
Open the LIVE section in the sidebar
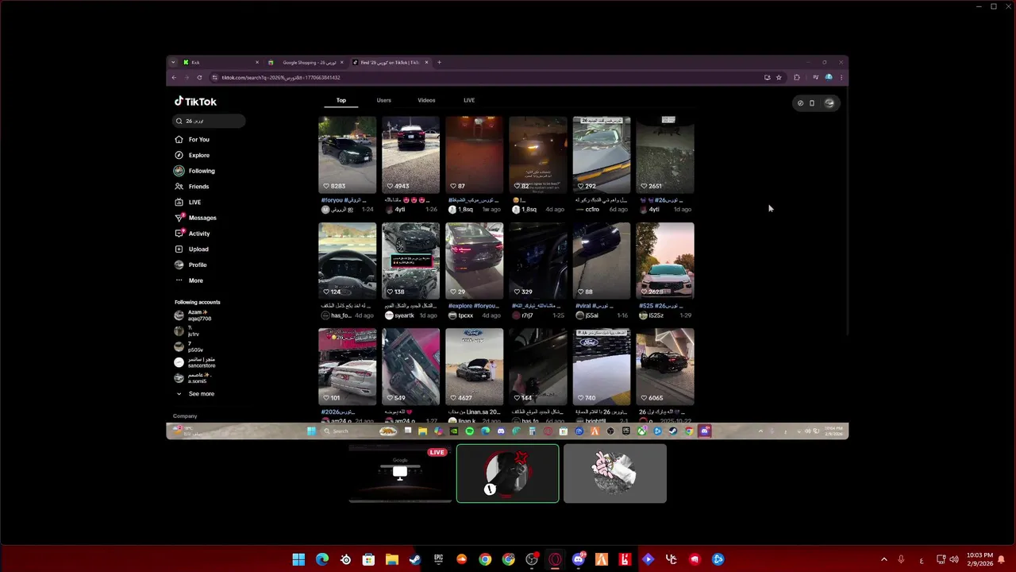coord(189,202)
